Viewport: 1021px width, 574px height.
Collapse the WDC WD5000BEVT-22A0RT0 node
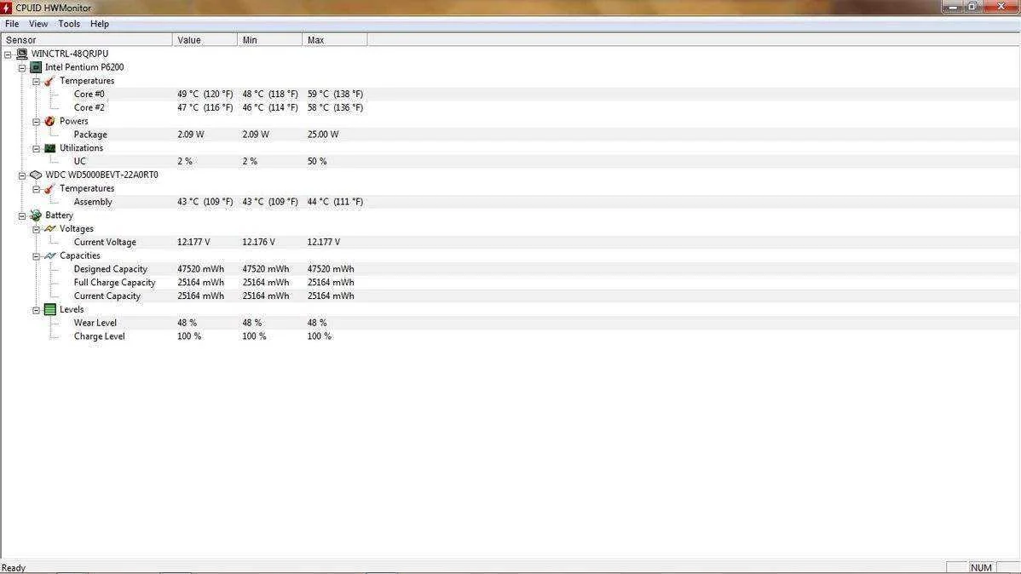click(x=22, y=175)
